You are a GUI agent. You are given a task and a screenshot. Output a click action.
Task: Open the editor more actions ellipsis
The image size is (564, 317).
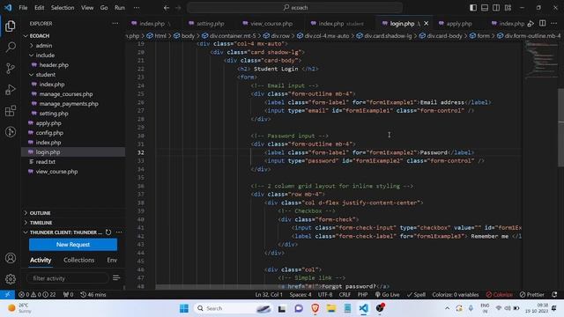click(x=553, y=24)
